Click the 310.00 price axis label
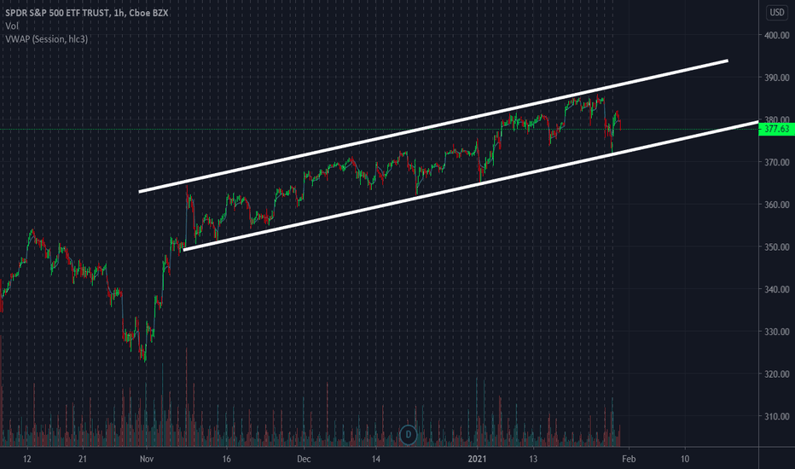The height and width of the screenshot is (469, 795). (777, 416)
